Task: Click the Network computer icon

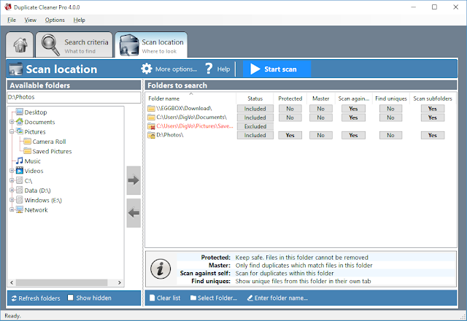Action: tap(20, 209)
